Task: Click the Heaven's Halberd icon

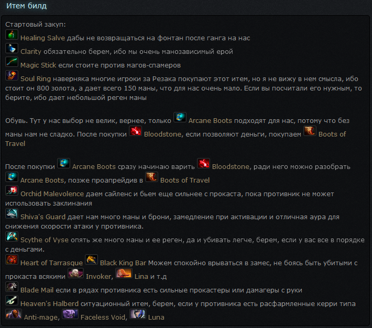Action: tap(12, 300)
